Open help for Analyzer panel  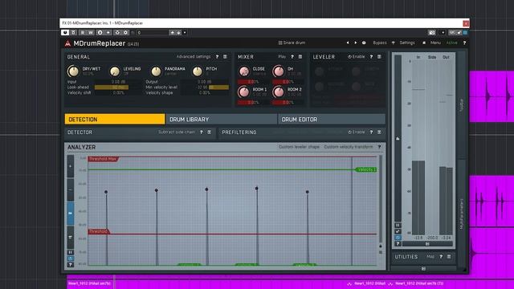[x=379, y=147]
